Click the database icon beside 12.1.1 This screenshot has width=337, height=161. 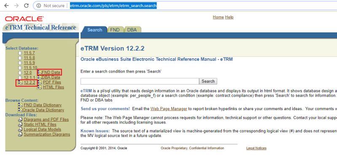coord(20,77)
